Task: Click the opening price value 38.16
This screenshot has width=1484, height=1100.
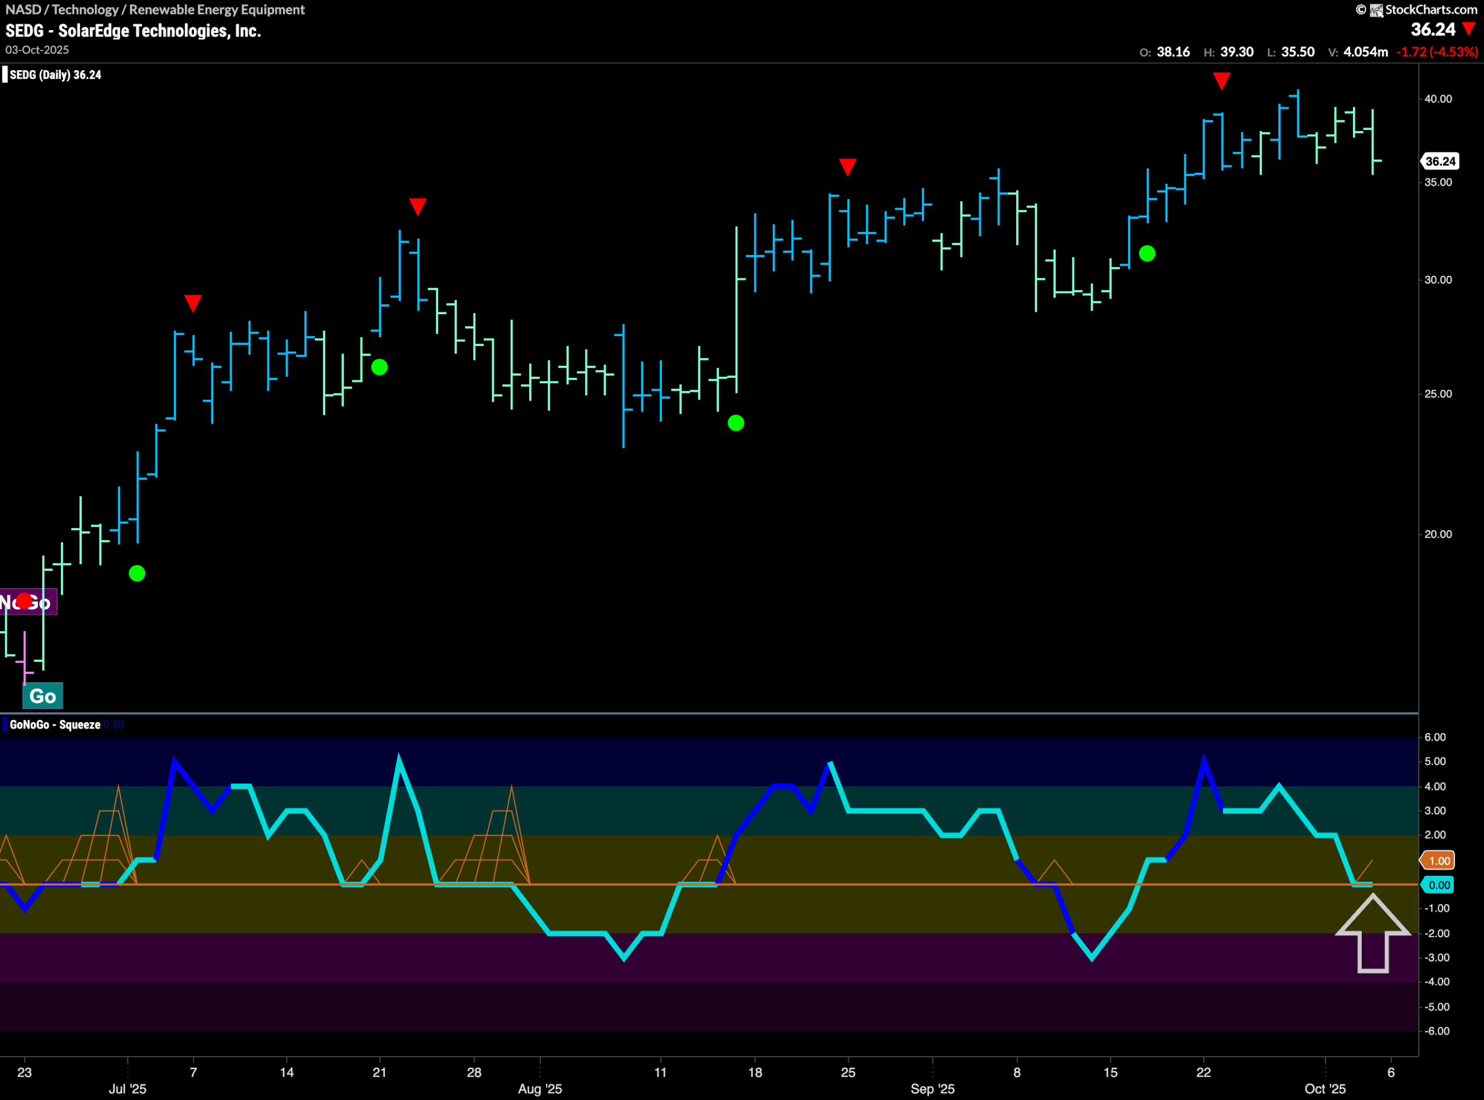Action: pos(1173,52)
